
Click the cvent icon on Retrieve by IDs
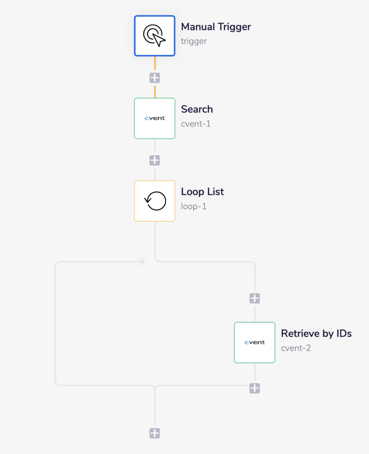pyautogui.click(x=255, y=342)
